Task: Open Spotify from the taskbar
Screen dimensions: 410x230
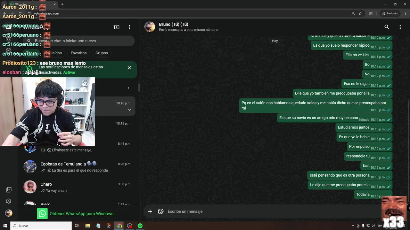Action: [140, 226]
